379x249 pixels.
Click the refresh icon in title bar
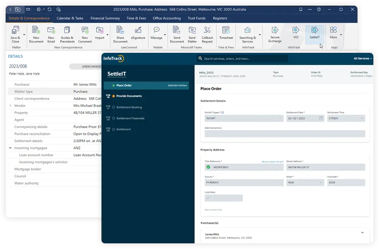(50, 10)
